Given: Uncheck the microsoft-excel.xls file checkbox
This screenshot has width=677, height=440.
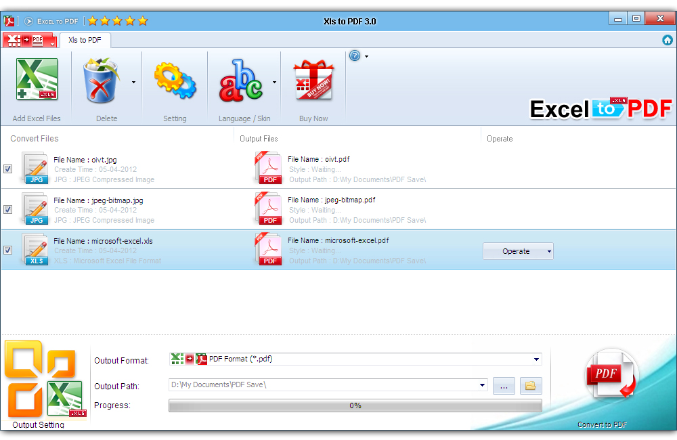Looking at the screenshot, I should pyautogui.click(x=7, y=250).
